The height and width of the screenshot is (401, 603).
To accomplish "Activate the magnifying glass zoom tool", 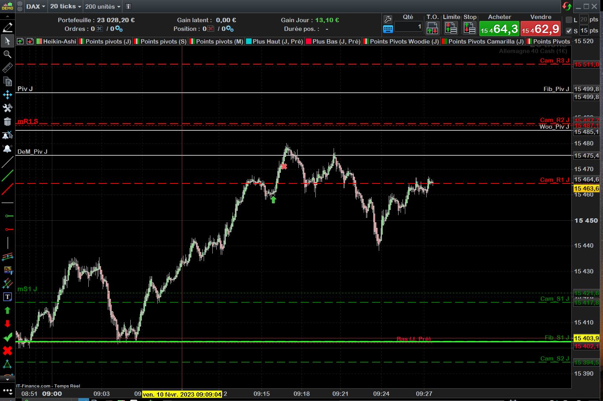I will pyautogui.click(x=7, y=54).
